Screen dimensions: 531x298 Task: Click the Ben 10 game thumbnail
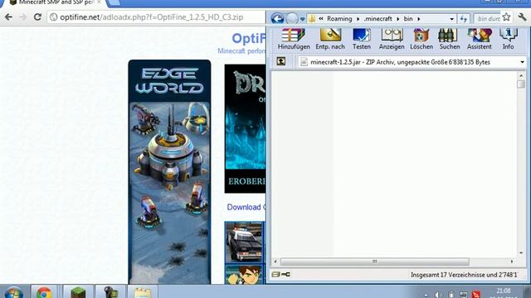click(244, 274)
